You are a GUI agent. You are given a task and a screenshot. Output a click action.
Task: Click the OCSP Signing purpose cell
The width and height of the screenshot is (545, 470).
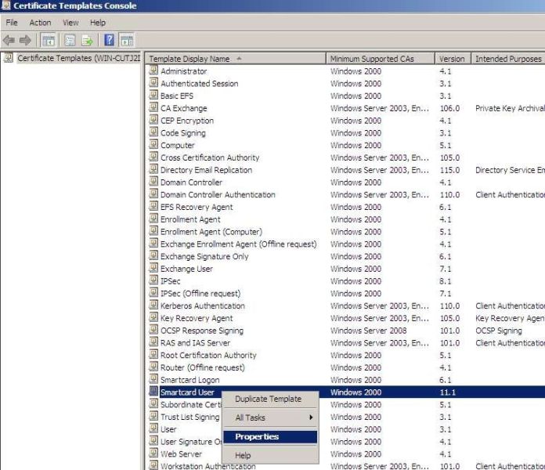point(499,331)
